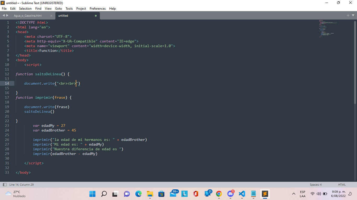Screen dimensions: 357x200
Task: Click the <!DOCTYPE html> declaration
Action: click(x=32, y=22)
